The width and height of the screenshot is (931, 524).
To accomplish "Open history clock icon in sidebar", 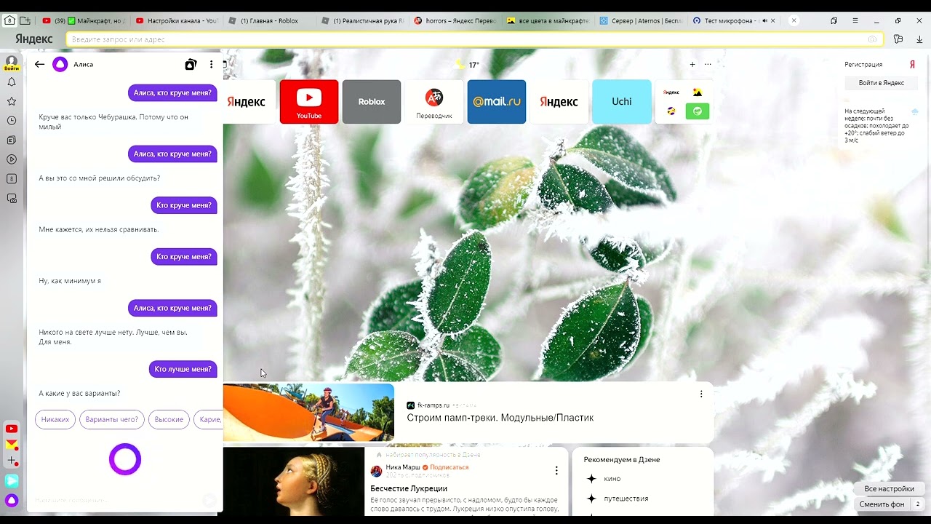I will coord(12,121).
